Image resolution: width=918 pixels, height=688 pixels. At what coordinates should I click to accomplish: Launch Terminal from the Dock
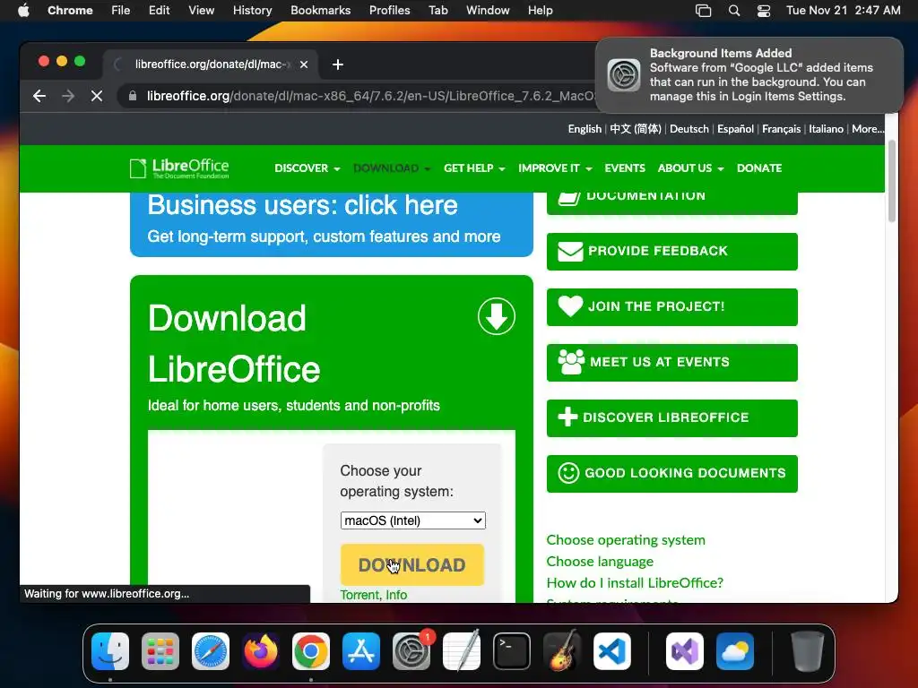[512, 651]
